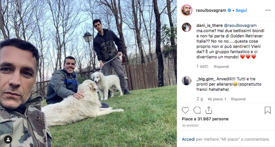This screenshot has width=275, height=147.
Task: Click 30 MAGGIO post date
Action: tap(190, 125)
